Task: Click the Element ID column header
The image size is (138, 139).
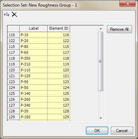Action: 59,29
